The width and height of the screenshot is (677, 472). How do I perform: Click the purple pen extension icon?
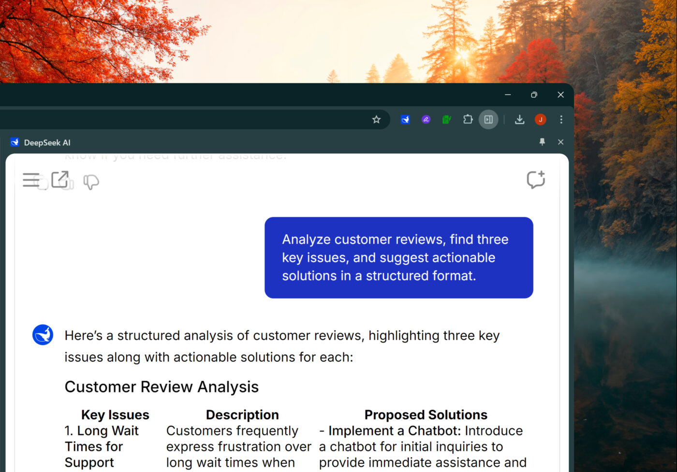426,119
